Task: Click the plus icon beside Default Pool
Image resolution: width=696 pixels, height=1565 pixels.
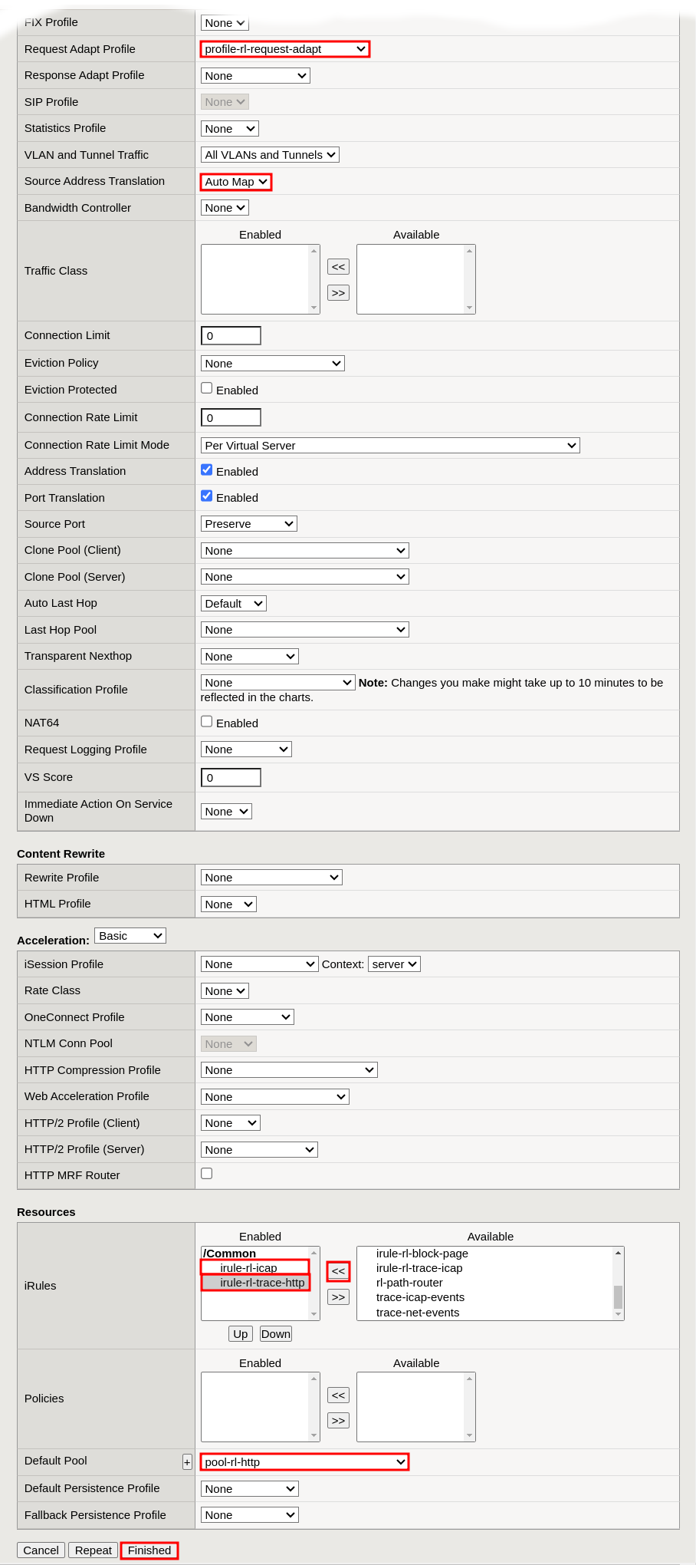Action: tap(187, 1462)
